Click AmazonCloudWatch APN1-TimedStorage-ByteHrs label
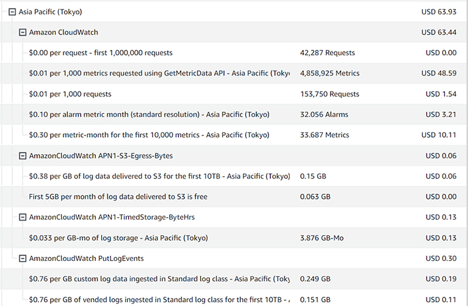The width and height of the screenshot is (468, 306). 112,217
